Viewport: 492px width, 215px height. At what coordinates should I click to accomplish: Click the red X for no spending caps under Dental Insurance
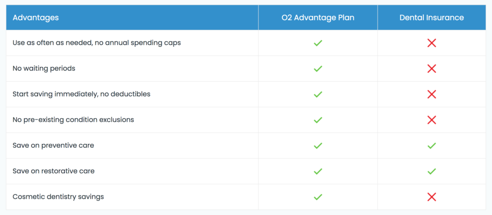coord(432,43)
